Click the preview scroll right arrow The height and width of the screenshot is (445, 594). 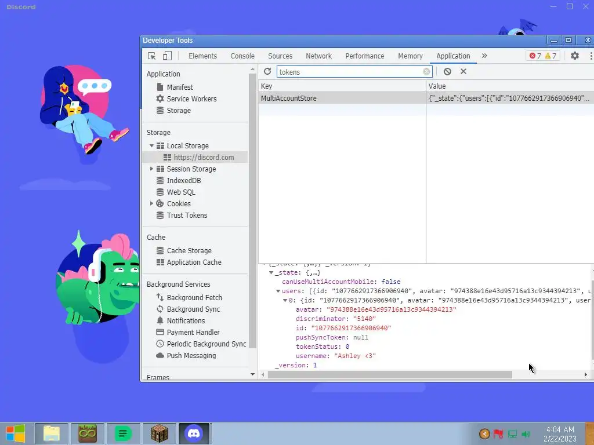click(x=586, y=375)
